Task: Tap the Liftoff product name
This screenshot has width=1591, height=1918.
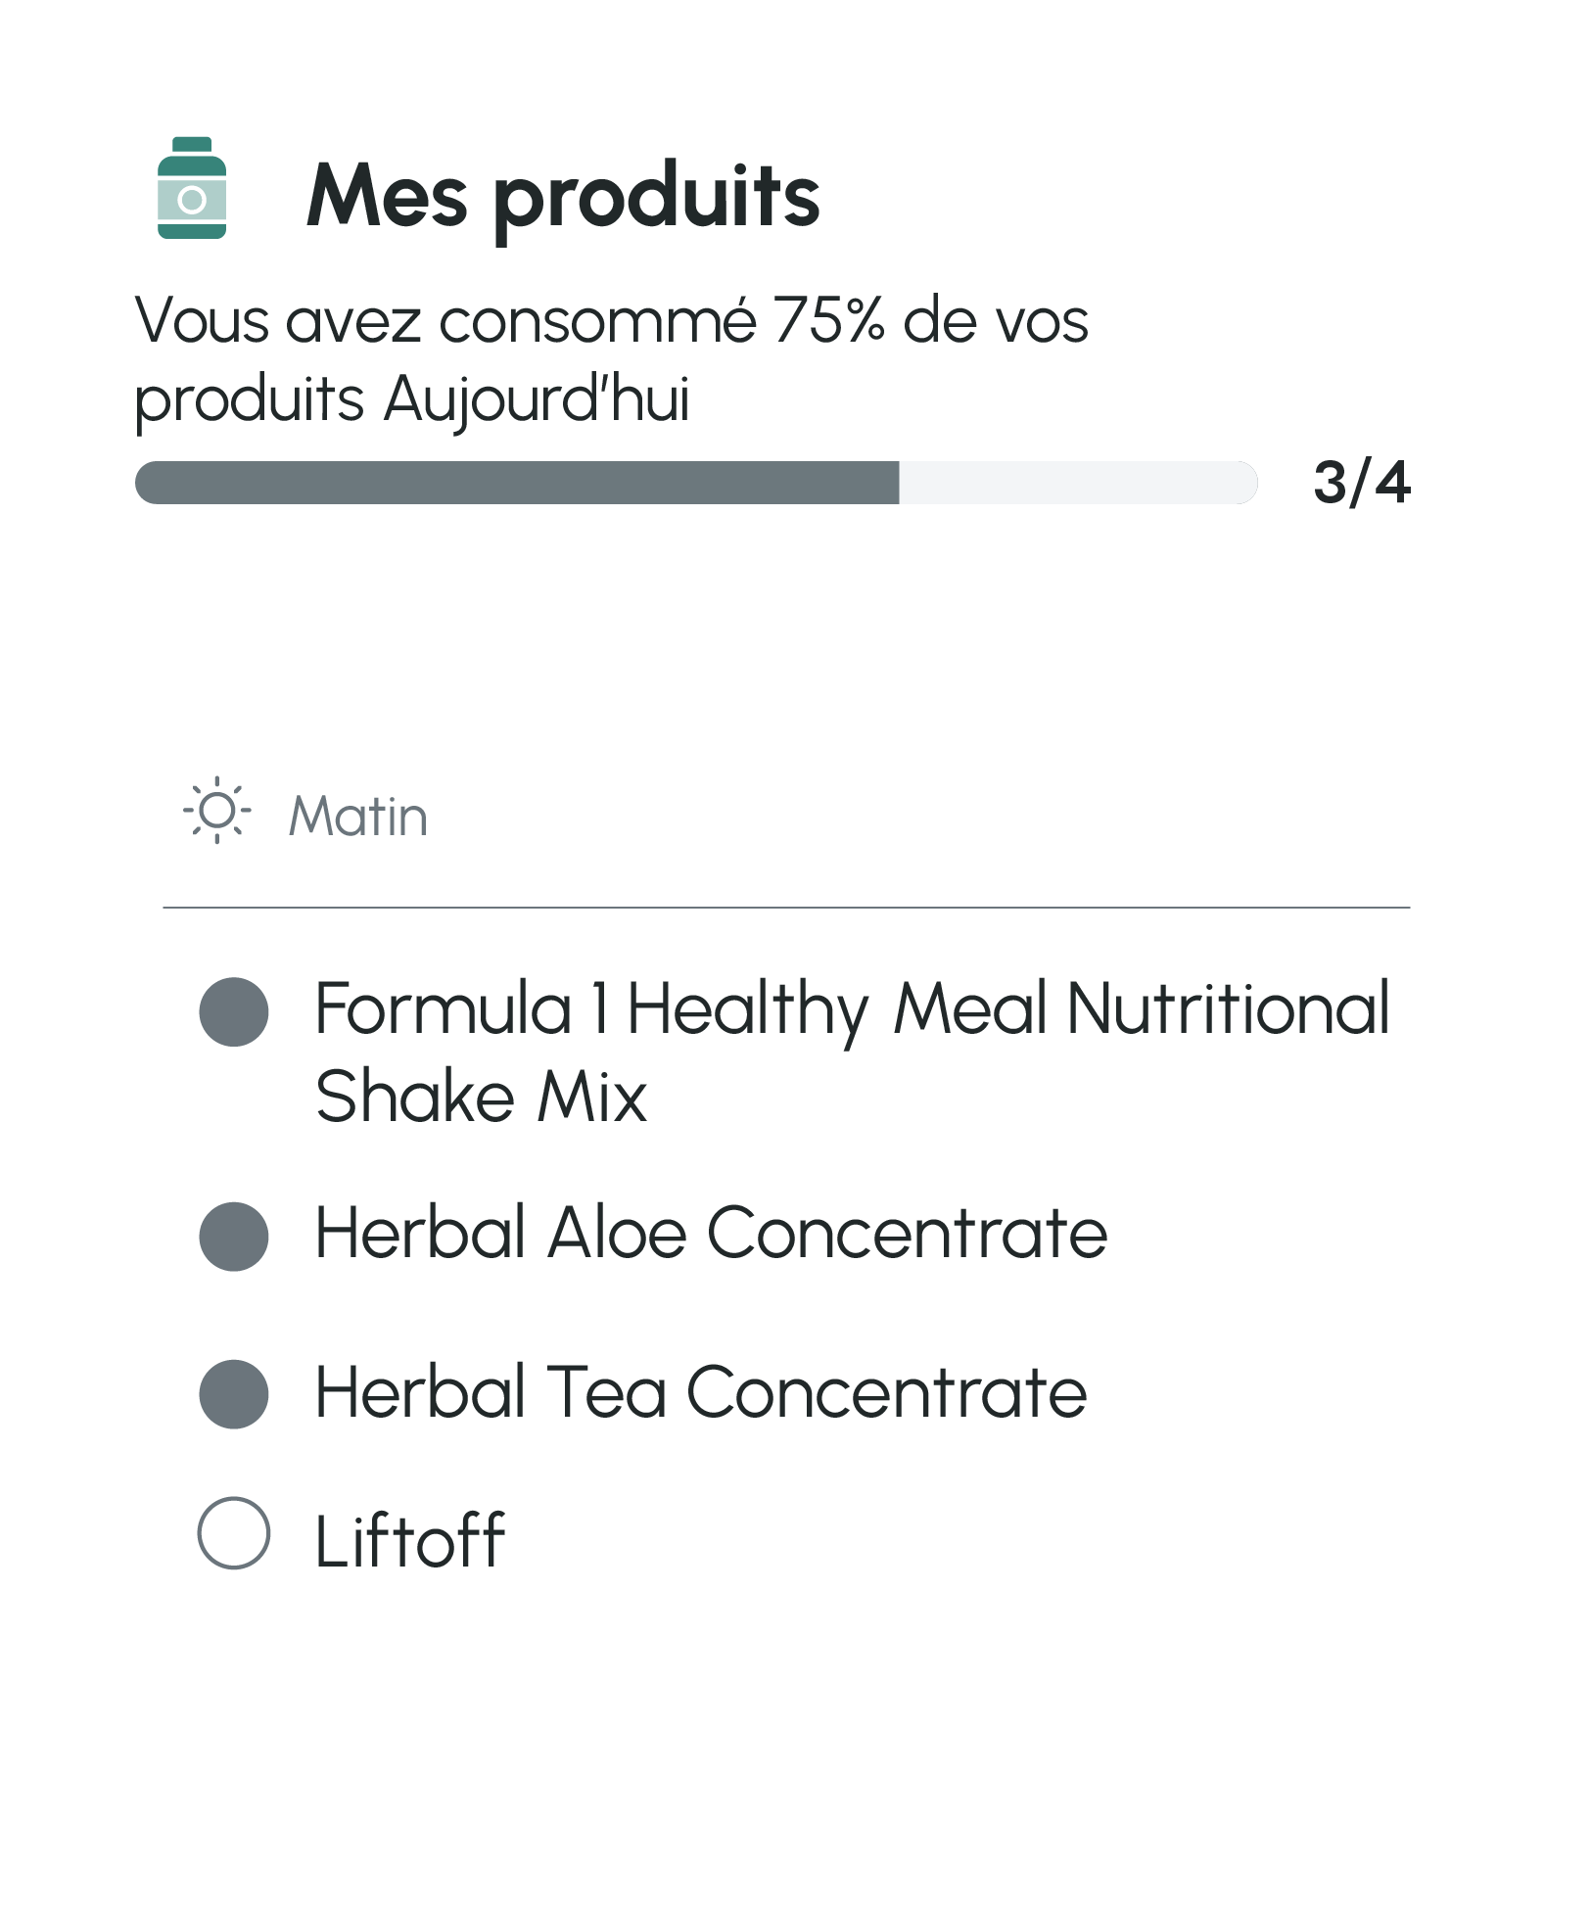Action: point(409,1541)
